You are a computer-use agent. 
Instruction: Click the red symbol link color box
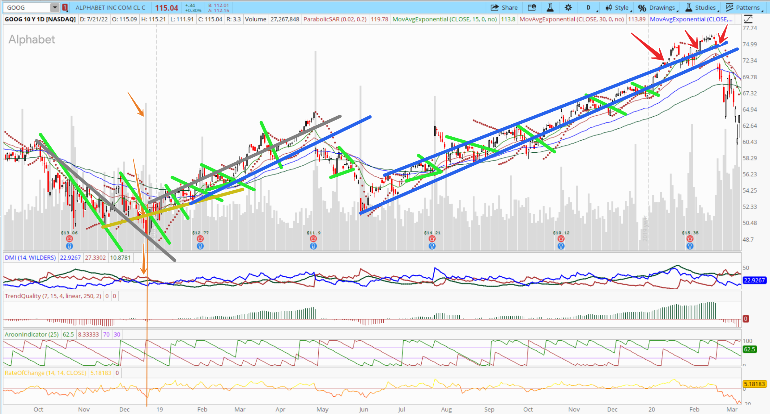(65, 7)
